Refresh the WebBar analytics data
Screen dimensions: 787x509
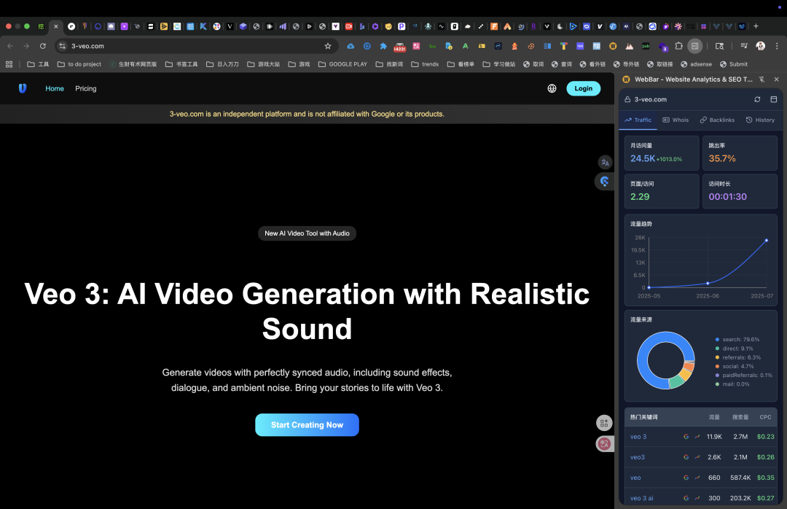757,99
